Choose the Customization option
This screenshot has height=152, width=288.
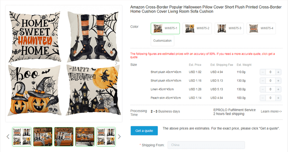(x=162, y=41)
